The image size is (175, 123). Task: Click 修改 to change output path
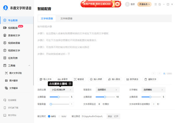point(110,116)
